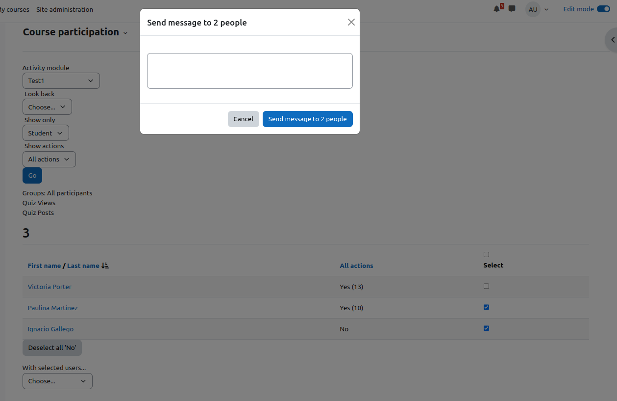The image size is (617, 401).
Task: Close the Send message dialog
Action: [351, 22]
